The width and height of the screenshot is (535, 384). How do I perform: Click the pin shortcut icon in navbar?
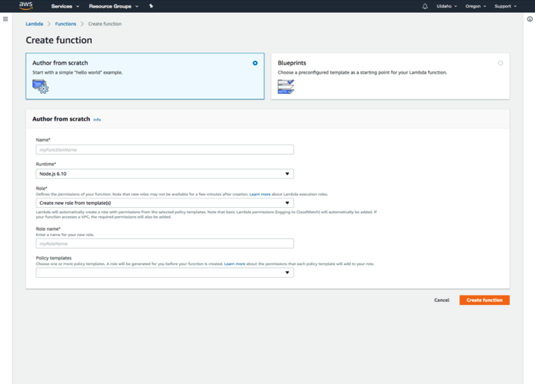click(x=151, y=6)
